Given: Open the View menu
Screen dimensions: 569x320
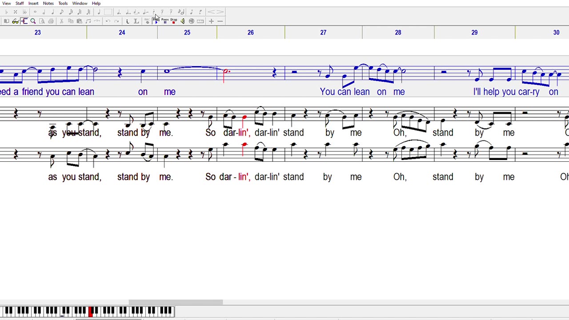Looking at the screenshot, I should 6,3.
